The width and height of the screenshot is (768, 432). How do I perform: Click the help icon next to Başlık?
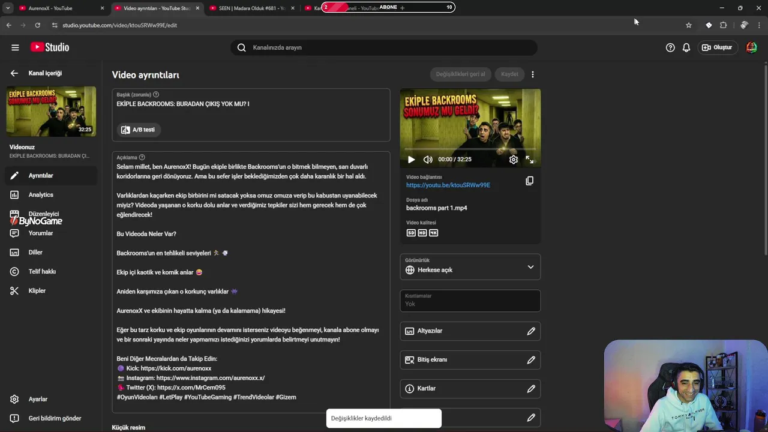[x=156, y=95]
